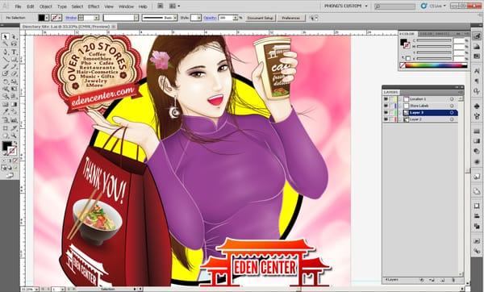The width and height of the screenshot is (484, 292).
Task: Set the toolbox paint to None
Action: (15, 161)
